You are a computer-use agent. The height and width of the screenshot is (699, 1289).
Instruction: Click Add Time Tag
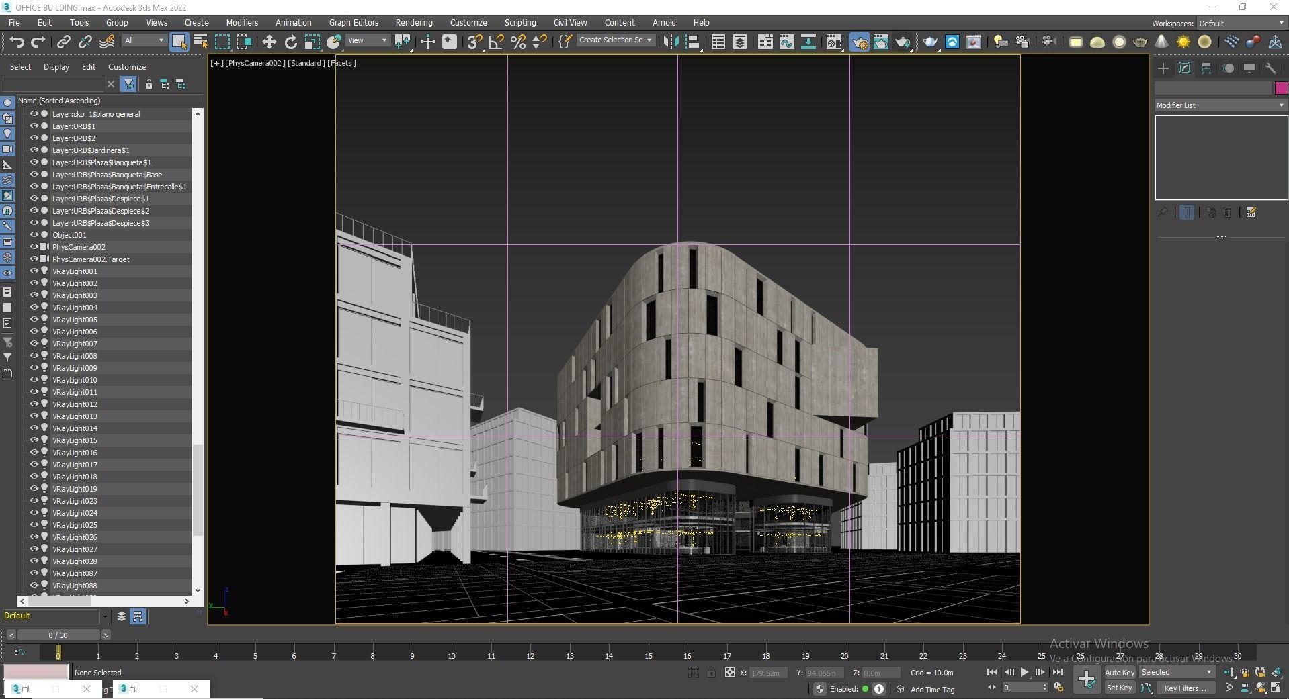[x=932, y=689]
